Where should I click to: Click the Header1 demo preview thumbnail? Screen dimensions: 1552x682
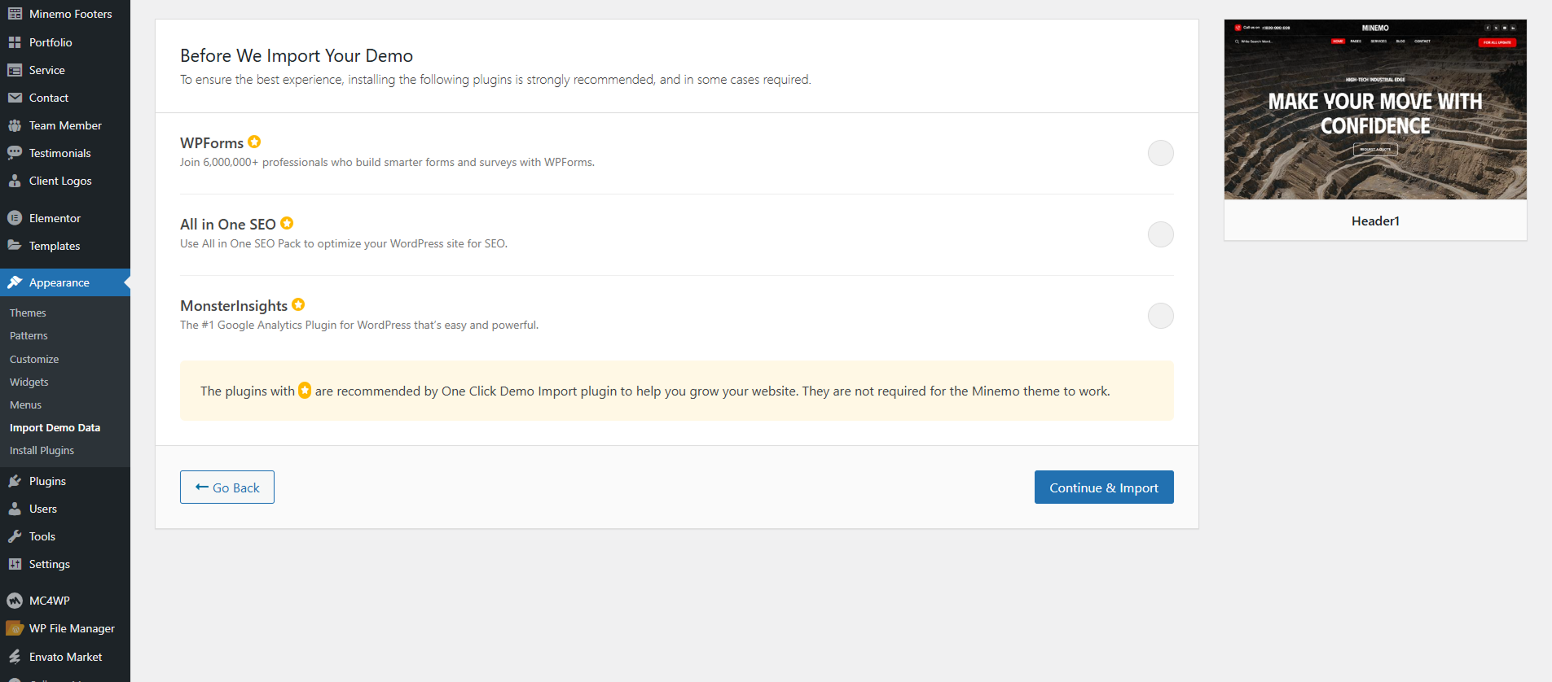[x=1375, y=110]
